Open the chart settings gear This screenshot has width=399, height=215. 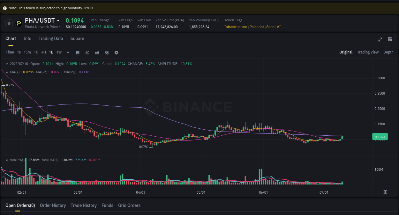116,52
